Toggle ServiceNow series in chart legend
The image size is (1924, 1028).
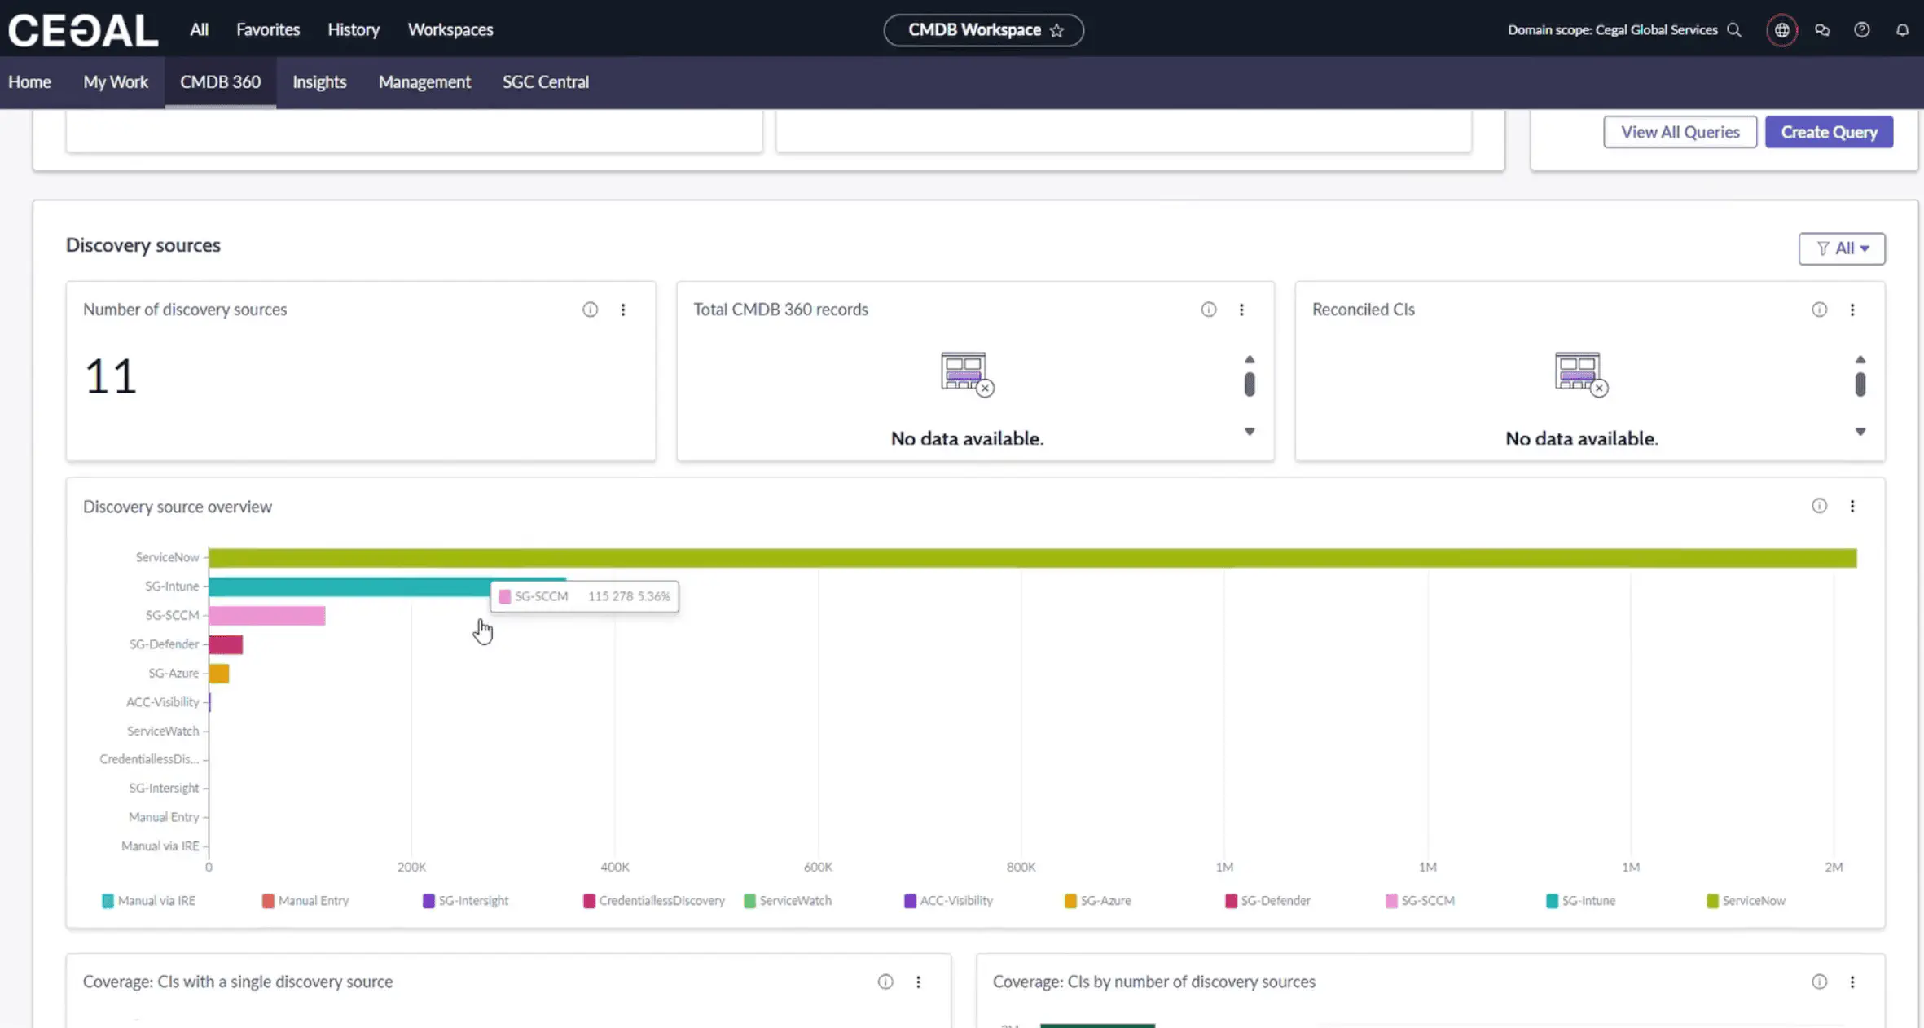[x=1746, y=901]
